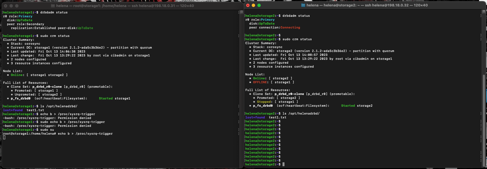Click the split pane icon in storage1 window
Image resolution: width=487 pixels, height=169 pixels.
pos(242,12)
